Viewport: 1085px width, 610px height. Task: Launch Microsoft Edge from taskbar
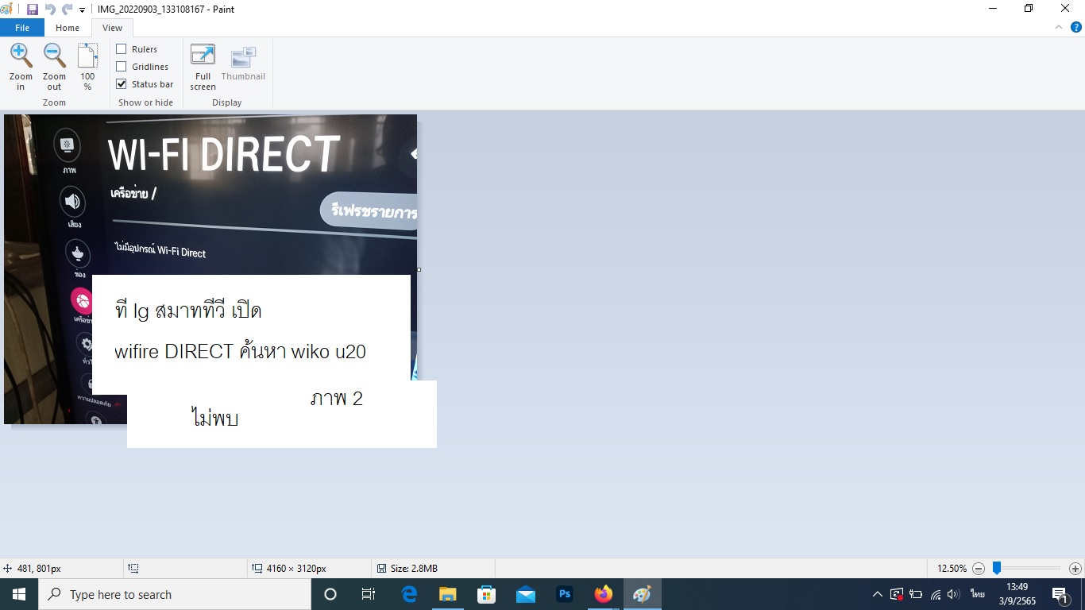[x=409, y=594]
